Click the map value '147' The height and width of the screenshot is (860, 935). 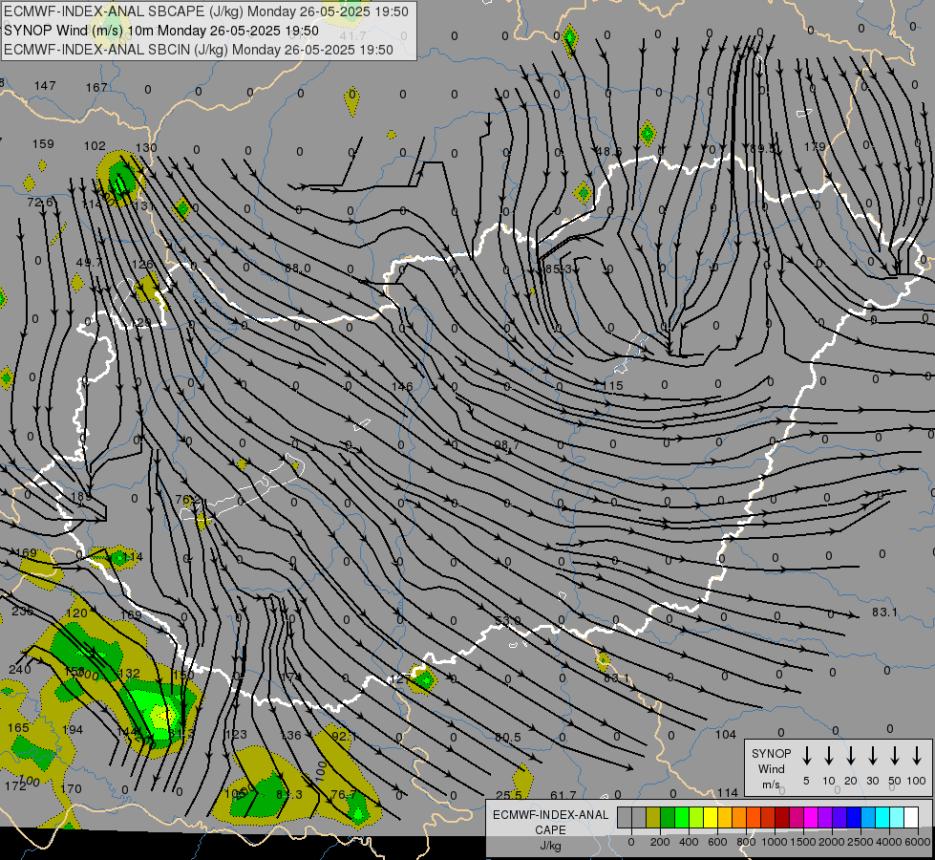(x=45, y=86)
